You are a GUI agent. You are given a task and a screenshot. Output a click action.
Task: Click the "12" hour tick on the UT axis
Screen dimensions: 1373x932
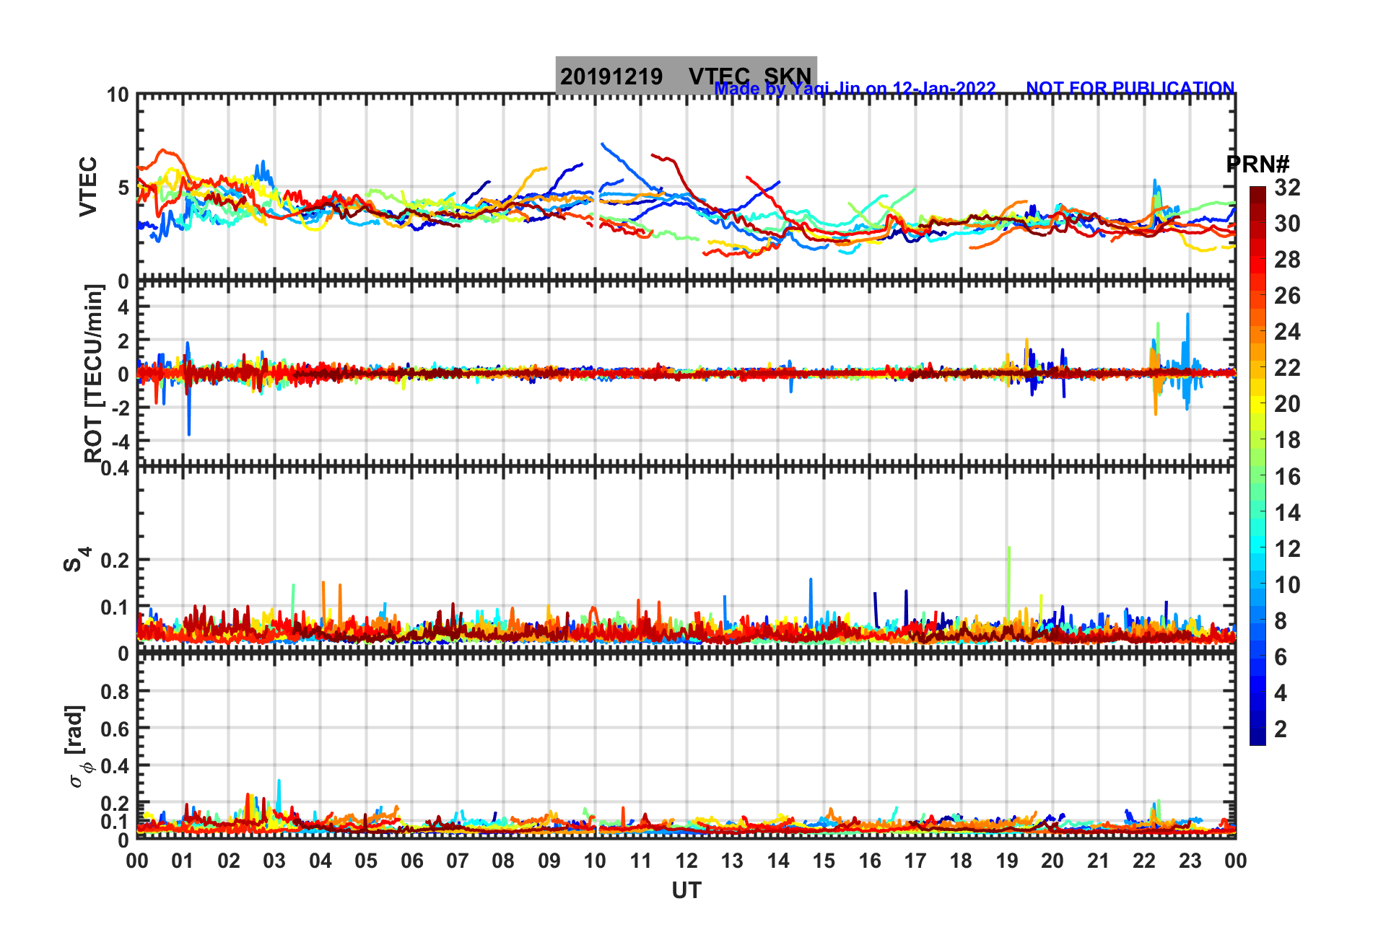pos(686,861)
